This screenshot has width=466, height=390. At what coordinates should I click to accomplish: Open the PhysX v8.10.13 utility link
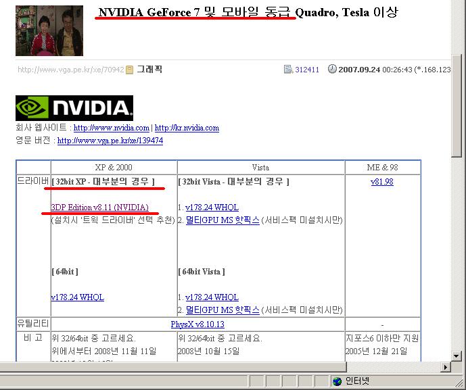point(197,324)
